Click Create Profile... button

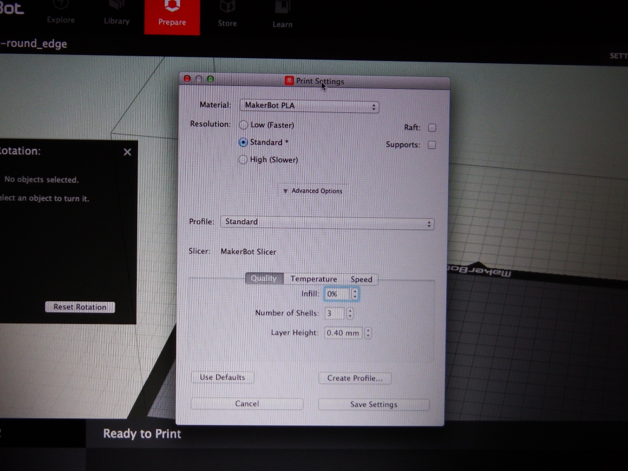click(355, 378)
